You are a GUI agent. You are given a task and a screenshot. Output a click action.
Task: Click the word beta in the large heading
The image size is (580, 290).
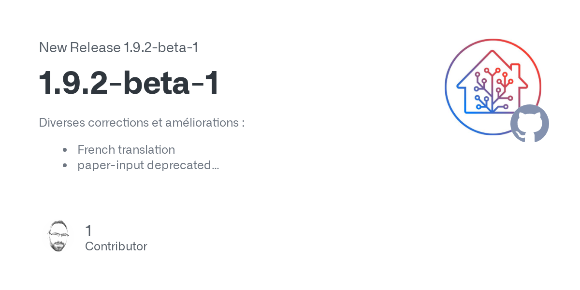pos(155,83)
